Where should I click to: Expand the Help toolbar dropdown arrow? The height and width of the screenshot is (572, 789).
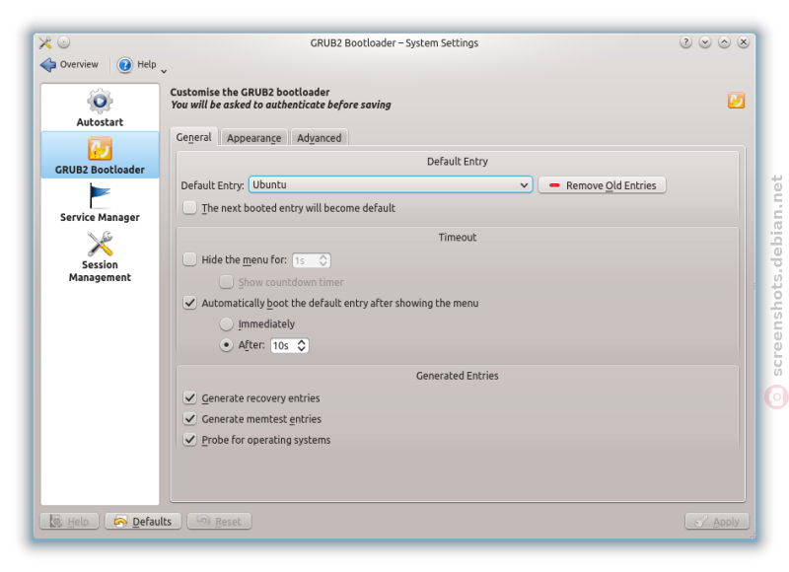164,71
